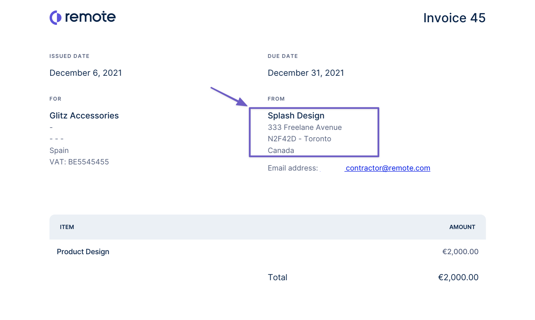This screenshot has height=320, width=535.
Task: Click the Product Design €2,000.00 amount
Action: [460, 252]
